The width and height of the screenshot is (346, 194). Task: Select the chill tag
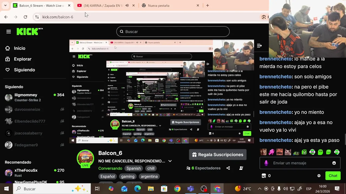(x=151, y=168)
